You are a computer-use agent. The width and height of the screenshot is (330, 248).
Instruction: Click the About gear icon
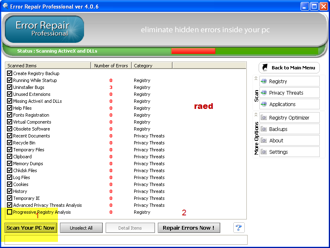264,140
